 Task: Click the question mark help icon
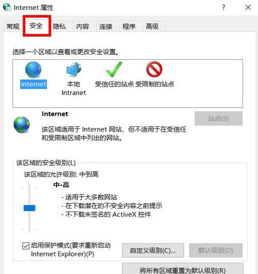pyautogui.click(x=223, y=7)
